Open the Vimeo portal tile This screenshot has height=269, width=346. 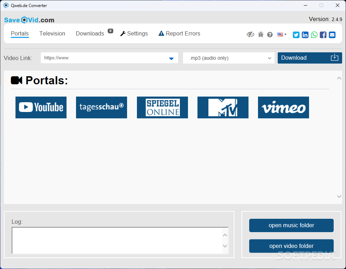coord(283,107)
